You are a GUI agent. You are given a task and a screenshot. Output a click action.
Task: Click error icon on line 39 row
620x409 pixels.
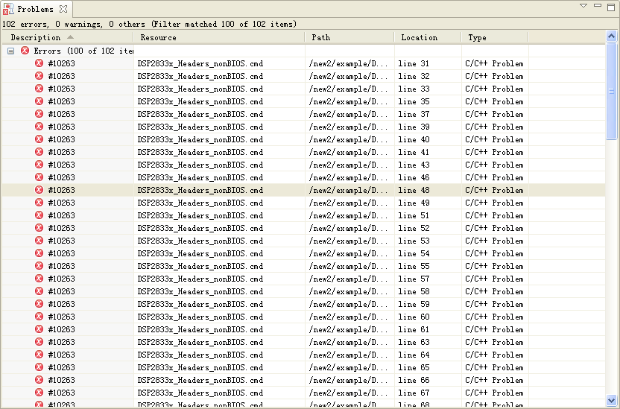point(39,127)
